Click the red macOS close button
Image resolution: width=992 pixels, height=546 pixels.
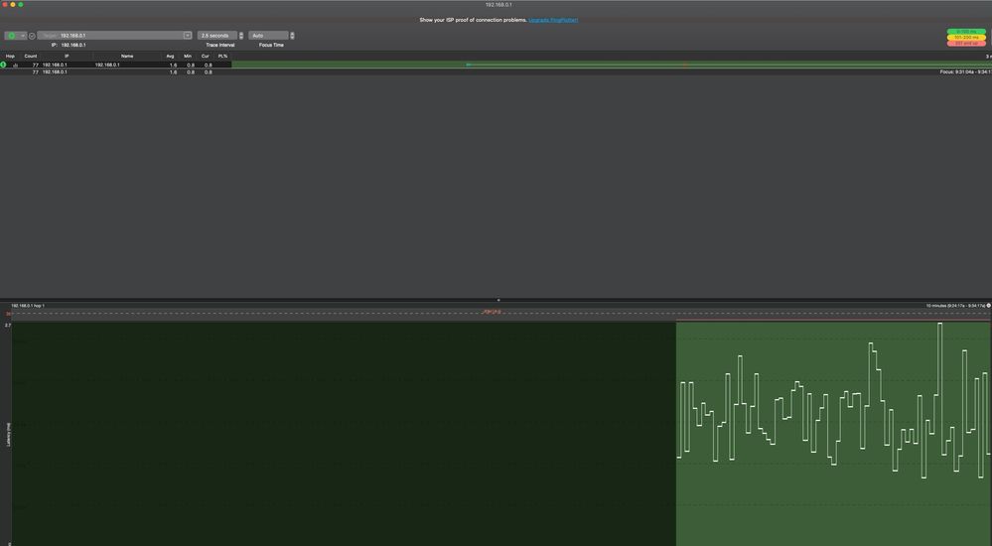click(x=4, y=4)
